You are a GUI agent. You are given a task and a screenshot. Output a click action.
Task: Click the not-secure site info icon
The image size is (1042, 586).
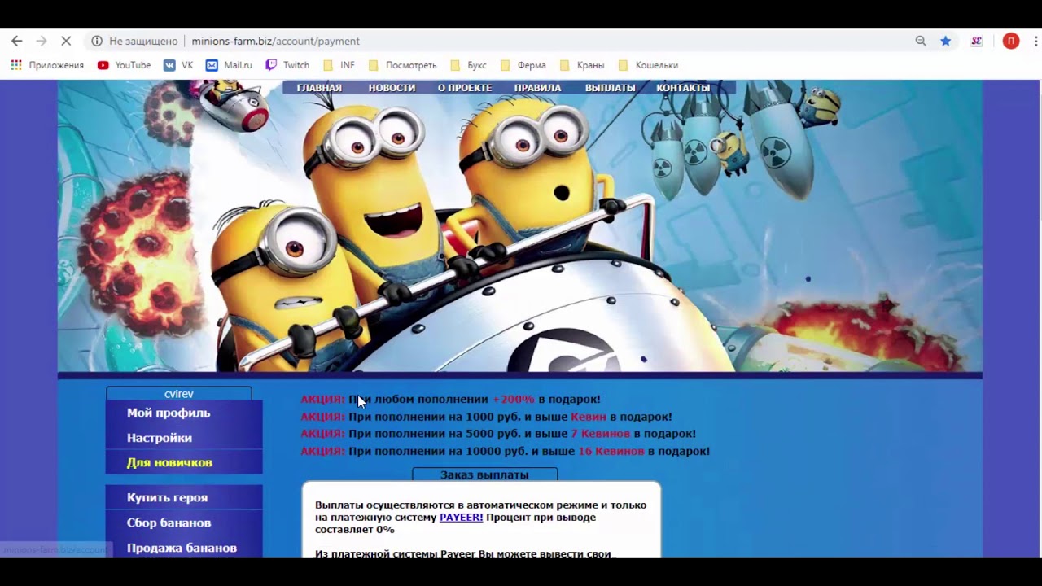[x=97, y=41]
